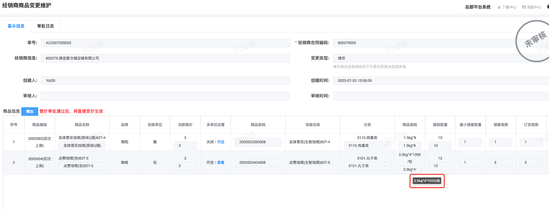Click the download center icon

[x=499, y=7]
